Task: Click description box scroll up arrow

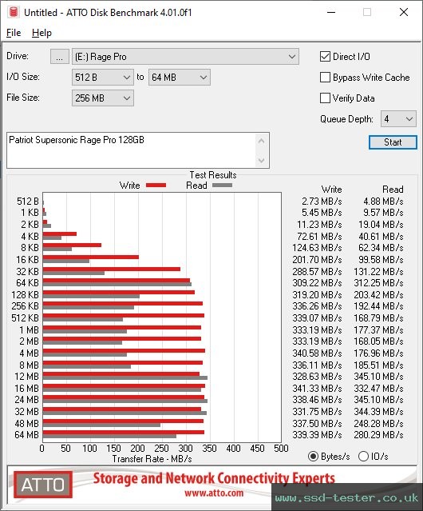Action: (x=262, y=141)
